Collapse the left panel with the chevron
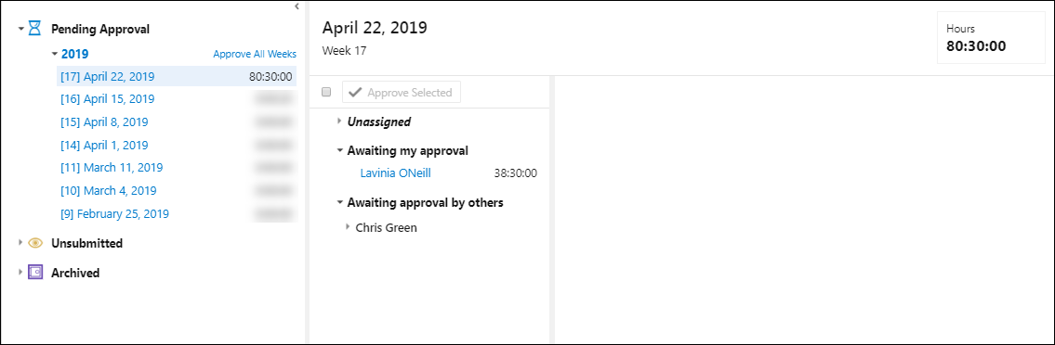The image size is (1055, 345). coord(297,6)
